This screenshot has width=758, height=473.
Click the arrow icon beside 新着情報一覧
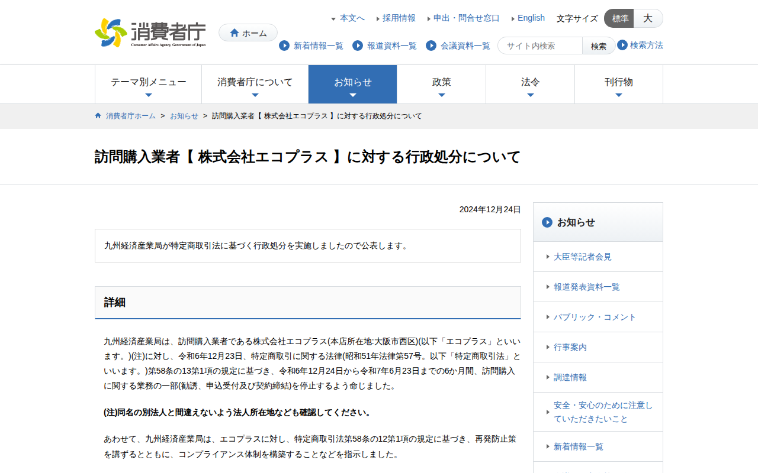284,46
